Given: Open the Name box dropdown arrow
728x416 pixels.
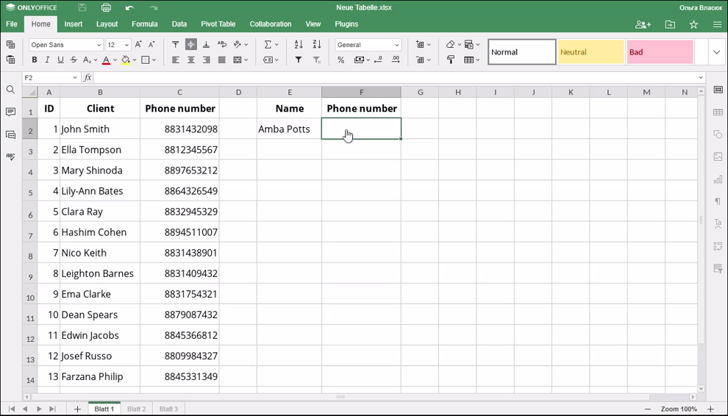Looking at the screenshot, I should click(x=75, y=77).
